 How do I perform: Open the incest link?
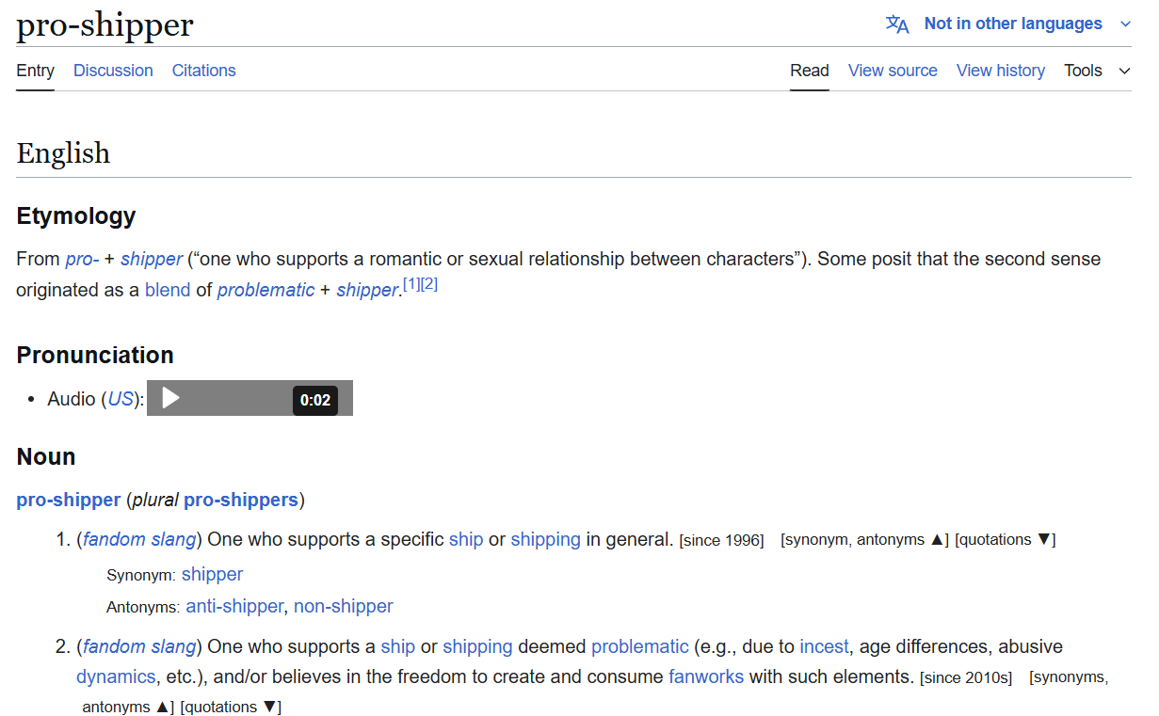coord(825,647)
